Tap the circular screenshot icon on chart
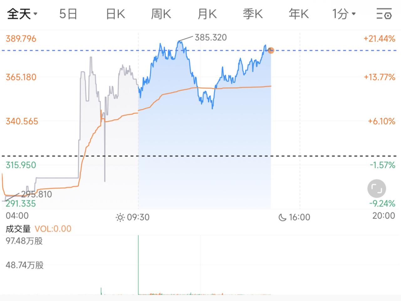The width and height of the screenshot is (401, 301). click(x=377, y=189)
